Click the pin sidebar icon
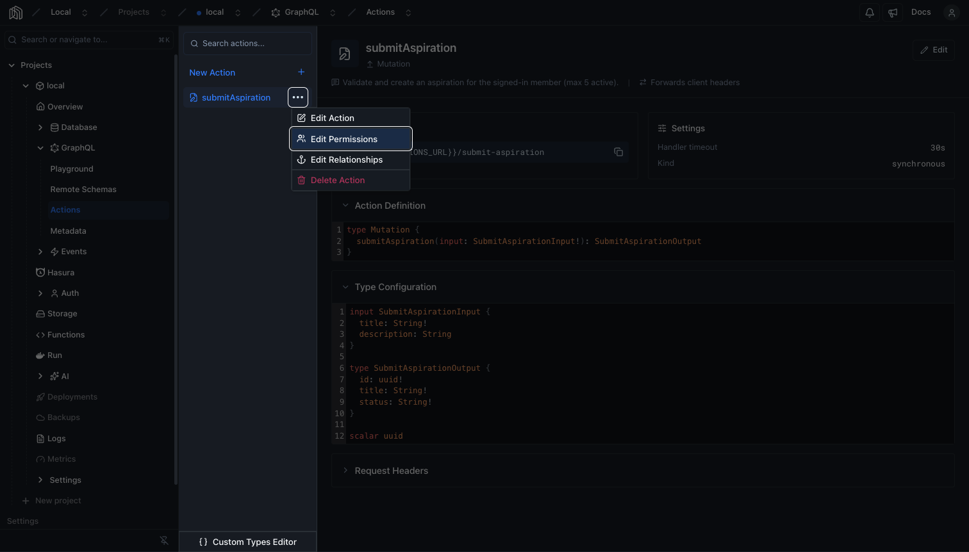Screen dimensions: 969x552 point(164,541)
